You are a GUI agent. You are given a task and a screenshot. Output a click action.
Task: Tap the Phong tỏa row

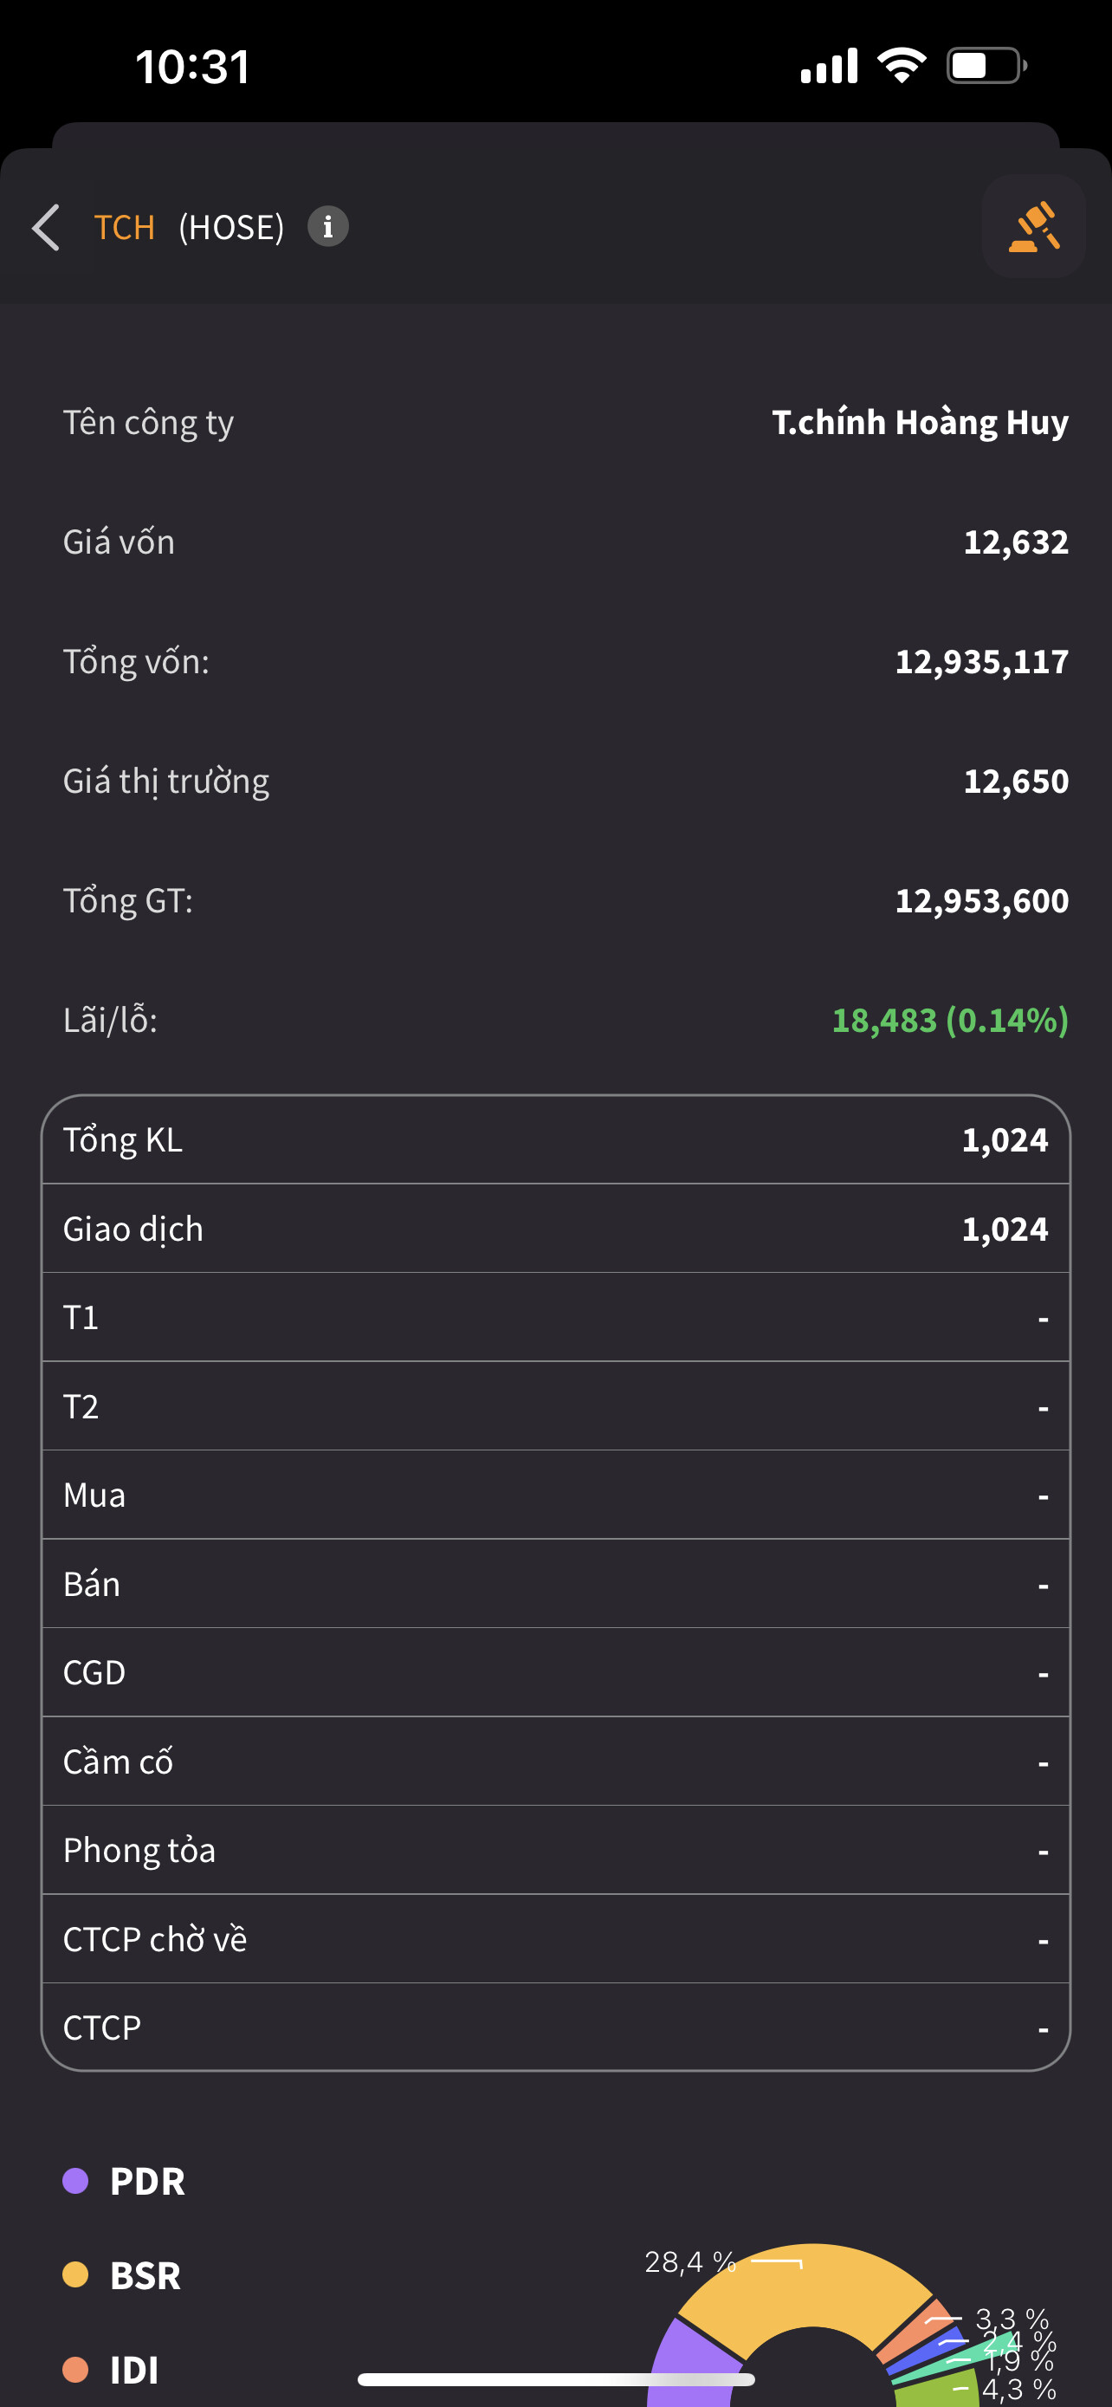click(x=555, y=1850)
